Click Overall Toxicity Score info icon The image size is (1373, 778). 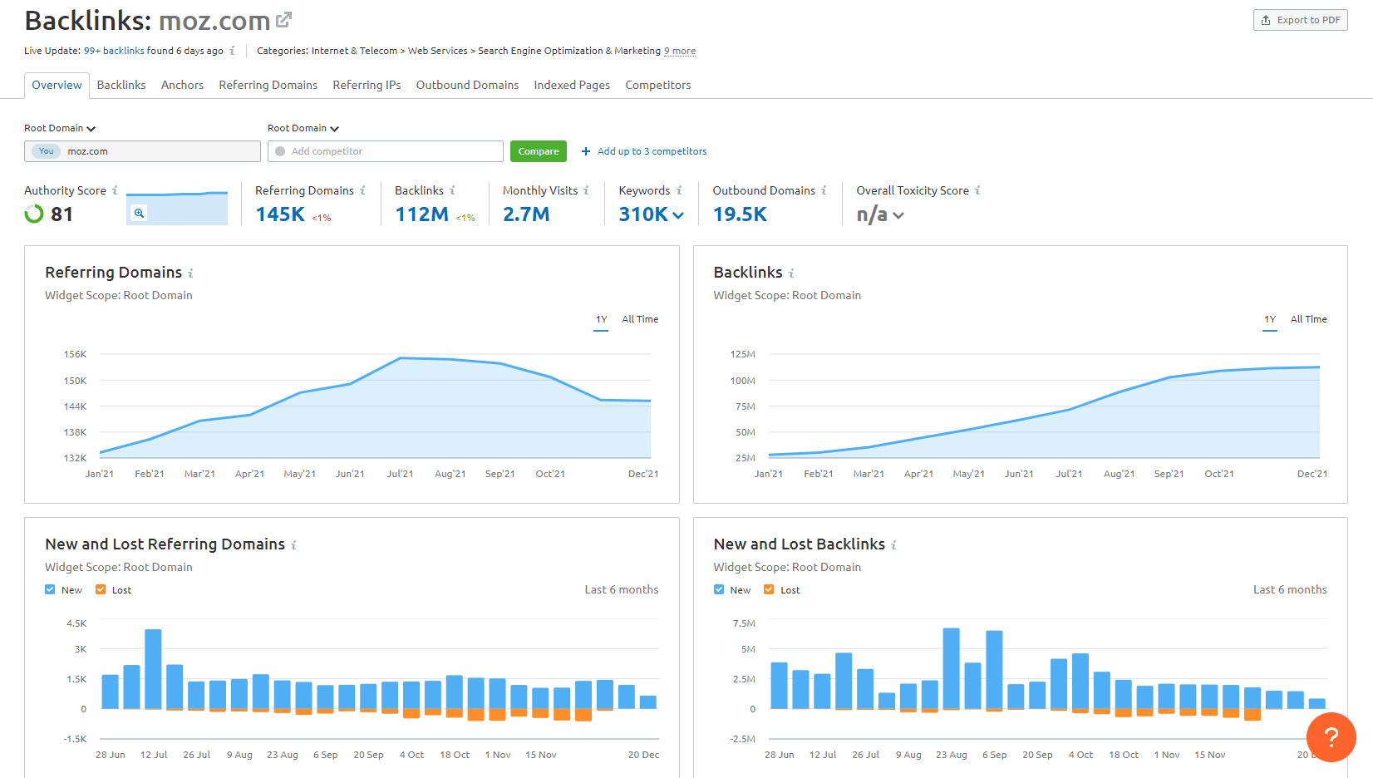[x=977, y=190]
